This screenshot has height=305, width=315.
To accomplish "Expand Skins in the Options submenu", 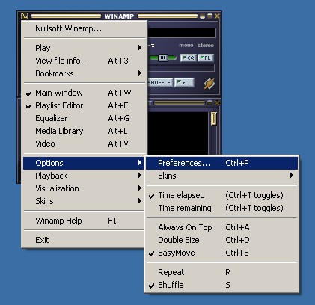I will pyautogui.click(x=221, y=176).
